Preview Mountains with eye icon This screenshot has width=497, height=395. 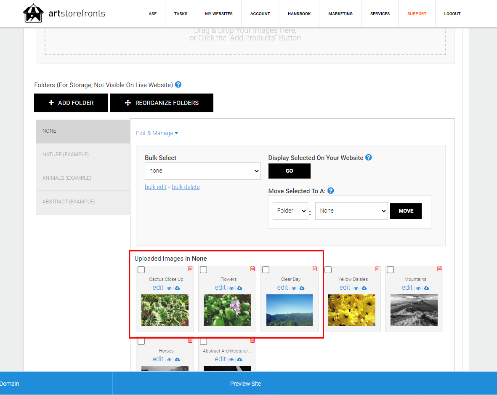pos(418,288)
